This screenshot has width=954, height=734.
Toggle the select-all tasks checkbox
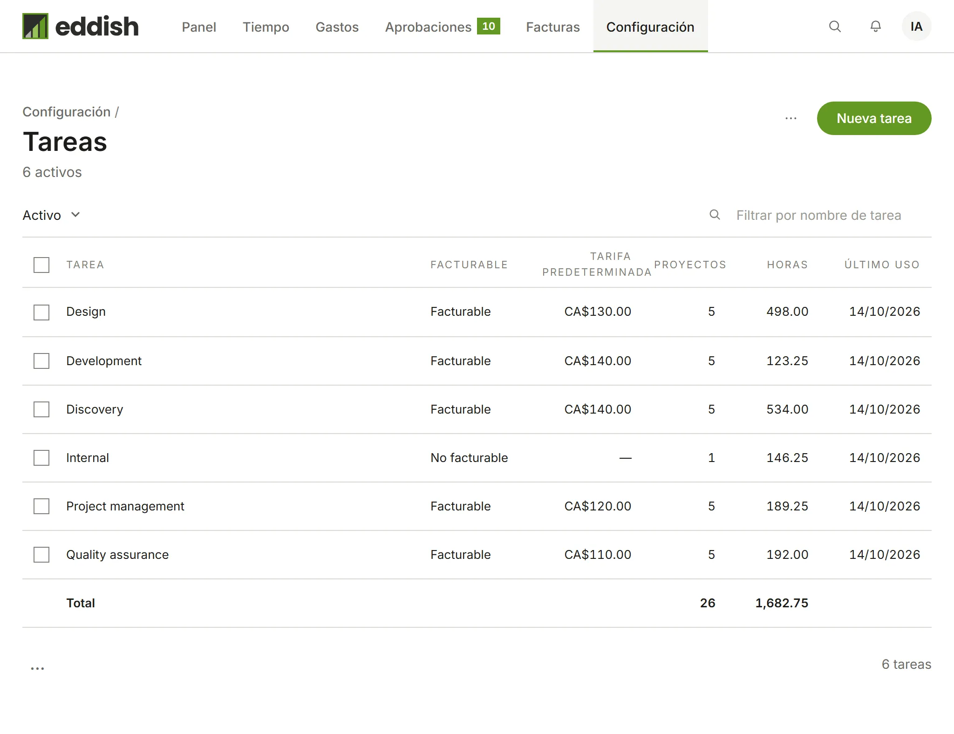click(x=41, y=265)
